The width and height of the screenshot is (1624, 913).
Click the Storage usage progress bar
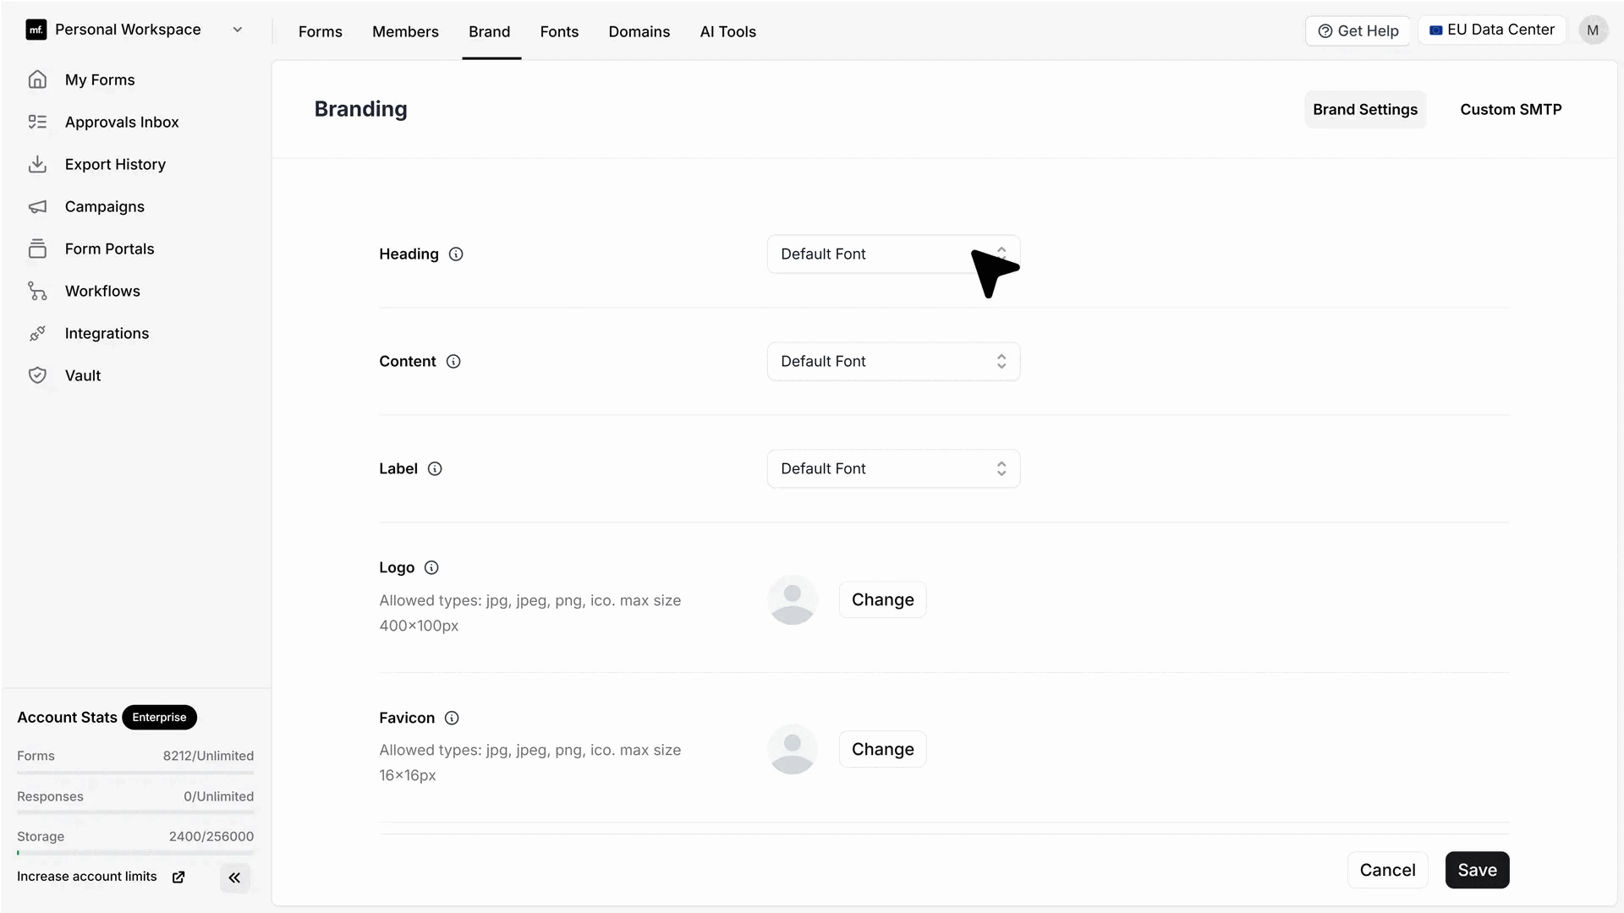click(135, 853)
